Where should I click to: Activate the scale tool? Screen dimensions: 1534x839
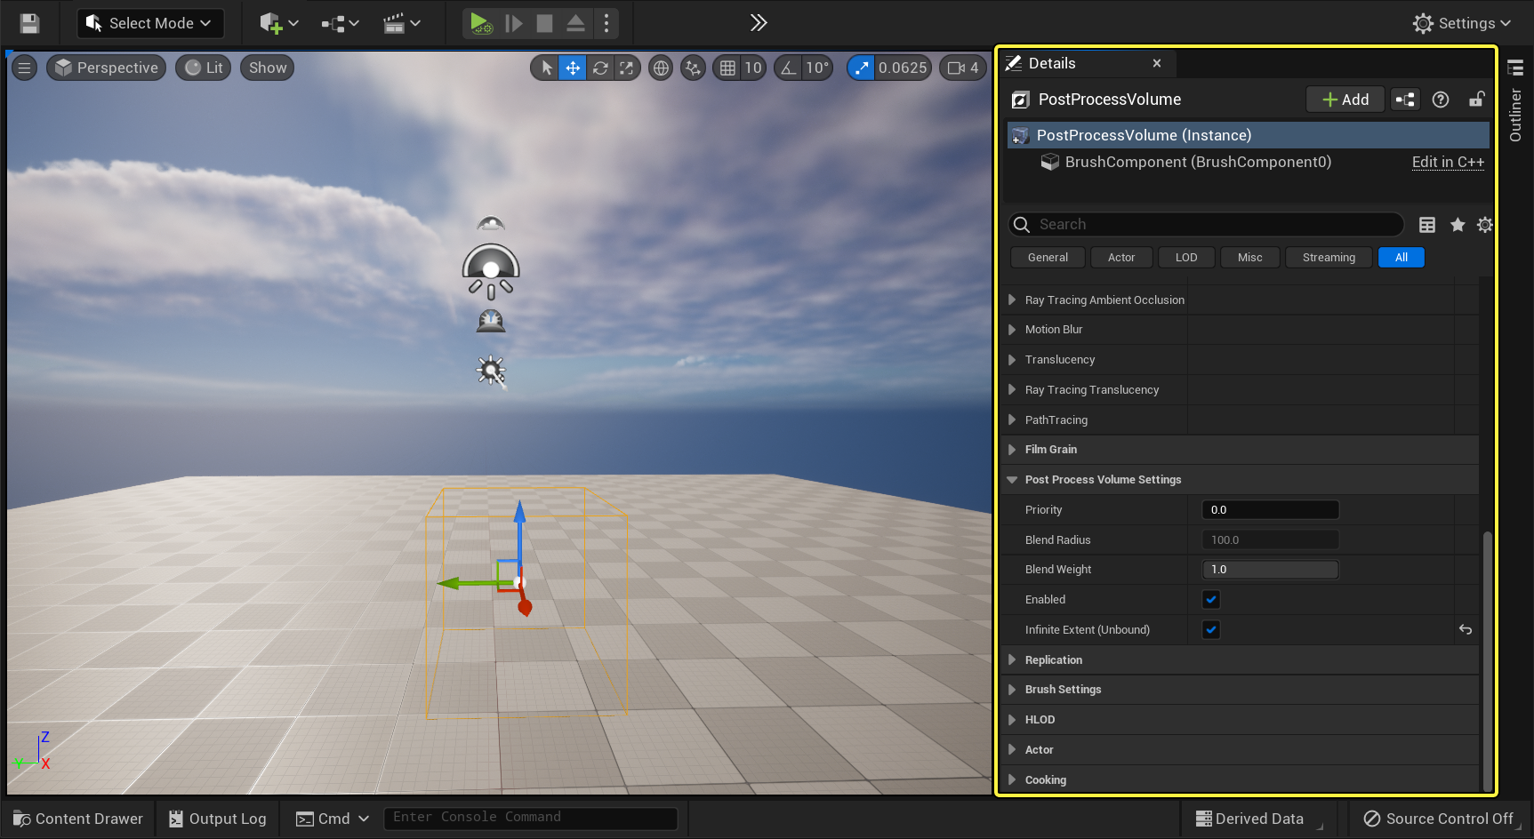pyautogui.click(x=627, y=68)
